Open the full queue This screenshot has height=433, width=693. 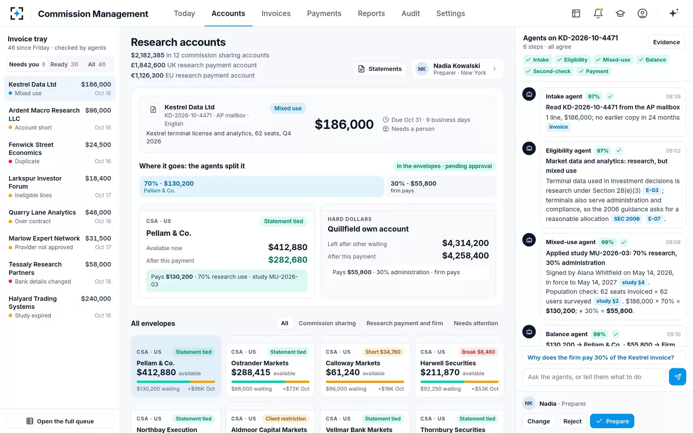[x=60, y=421]
